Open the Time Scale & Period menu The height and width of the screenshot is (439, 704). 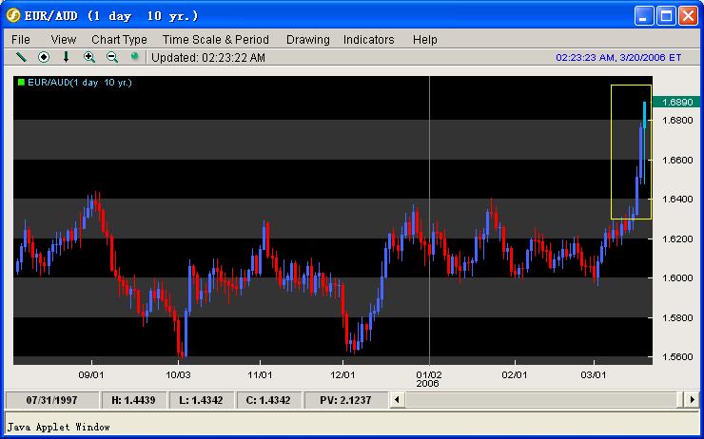216,40
